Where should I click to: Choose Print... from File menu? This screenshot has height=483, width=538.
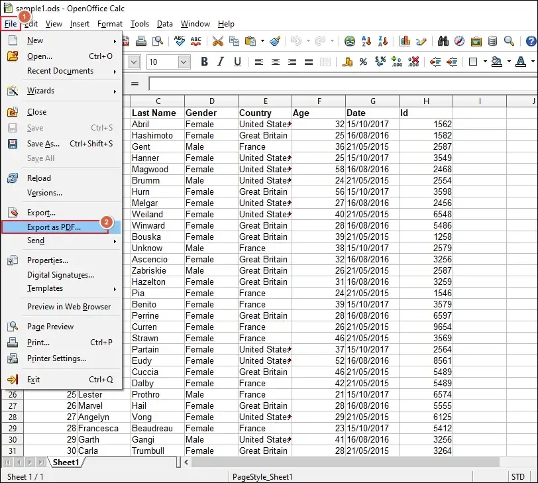pyautogui.click(x=62, y=343)
